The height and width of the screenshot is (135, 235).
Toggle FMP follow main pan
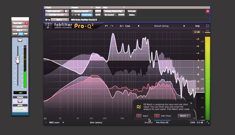[26, 34]
